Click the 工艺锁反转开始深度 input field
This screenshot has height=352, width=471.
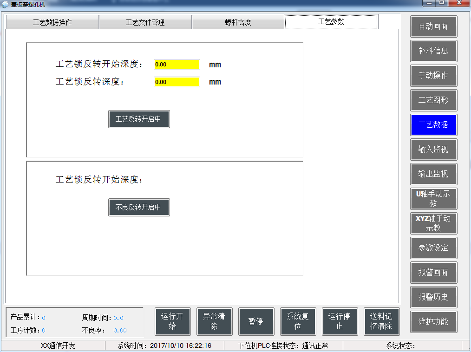pos(177,64)
